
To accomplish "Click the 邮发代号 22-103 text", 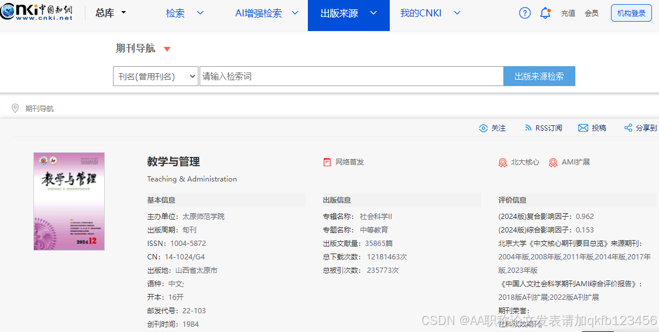I will pos(177,310).
